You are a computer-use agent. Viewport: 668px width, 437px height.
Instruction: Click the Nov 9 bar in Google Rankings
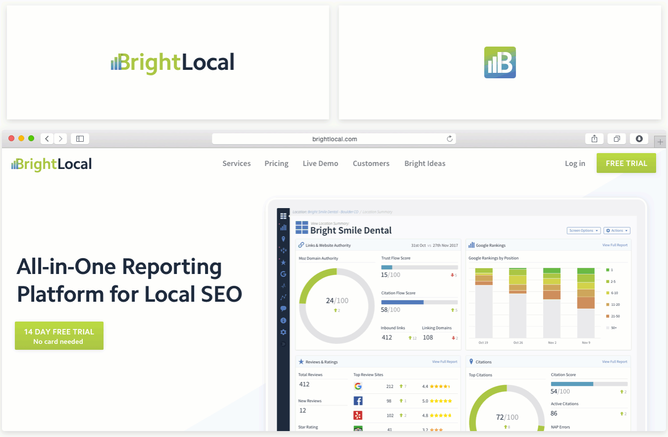tap(586, 303)
